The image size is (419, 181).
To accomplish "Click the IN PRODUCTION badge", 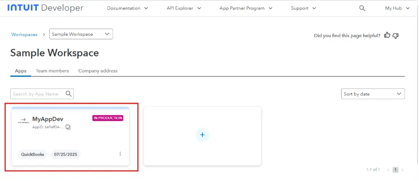I will 108,118.
